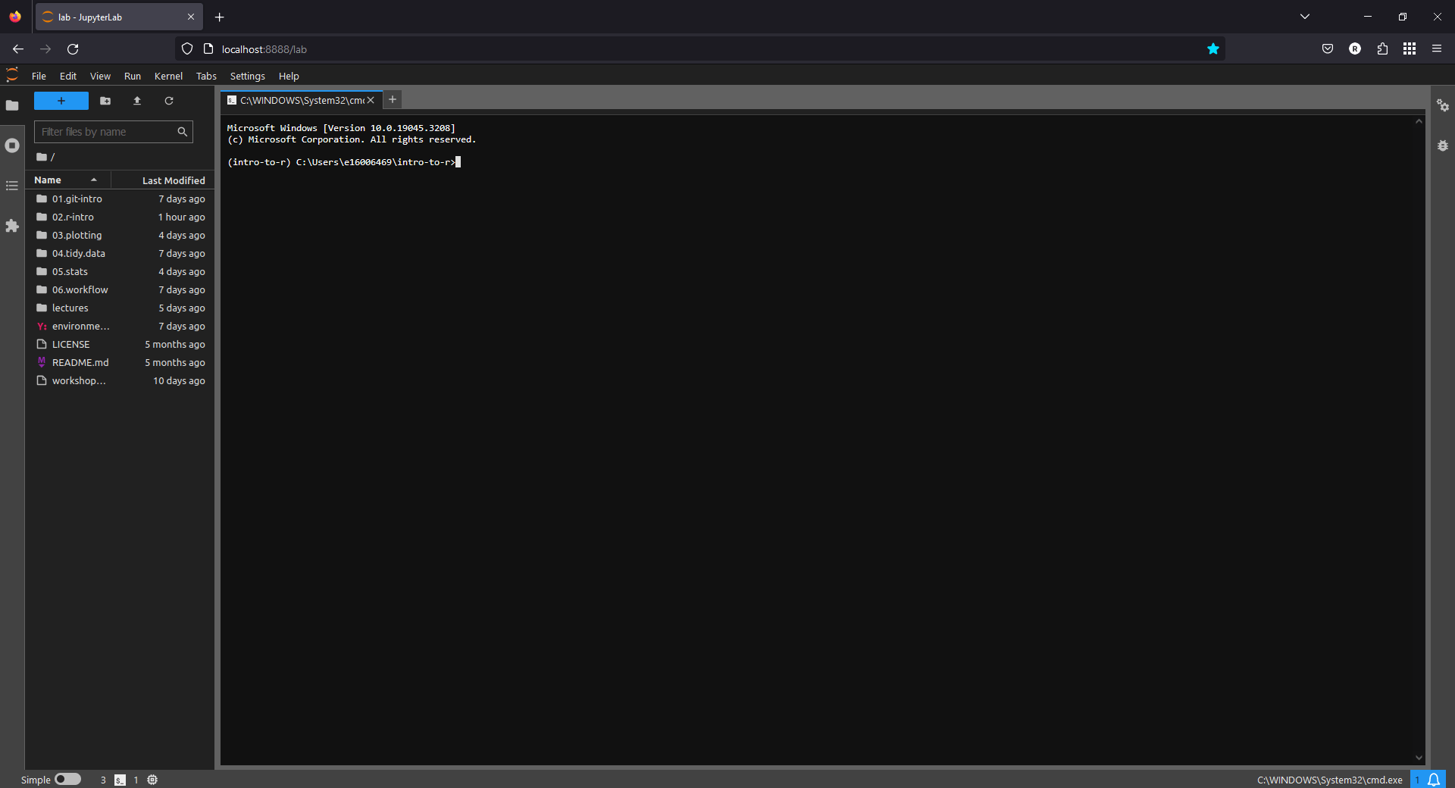The image size is (1455, 788).
Task: Create a new folder with the toolbar icon
Action: [x=105, y=101]
